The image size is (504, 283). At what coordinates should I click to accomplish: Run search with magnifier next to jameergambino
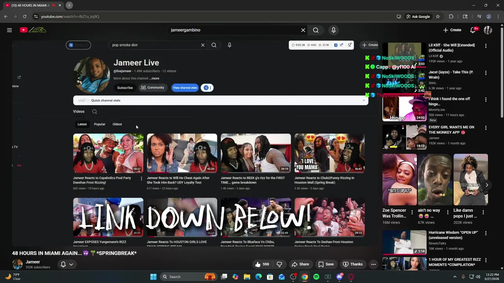[x=316, y=30]
